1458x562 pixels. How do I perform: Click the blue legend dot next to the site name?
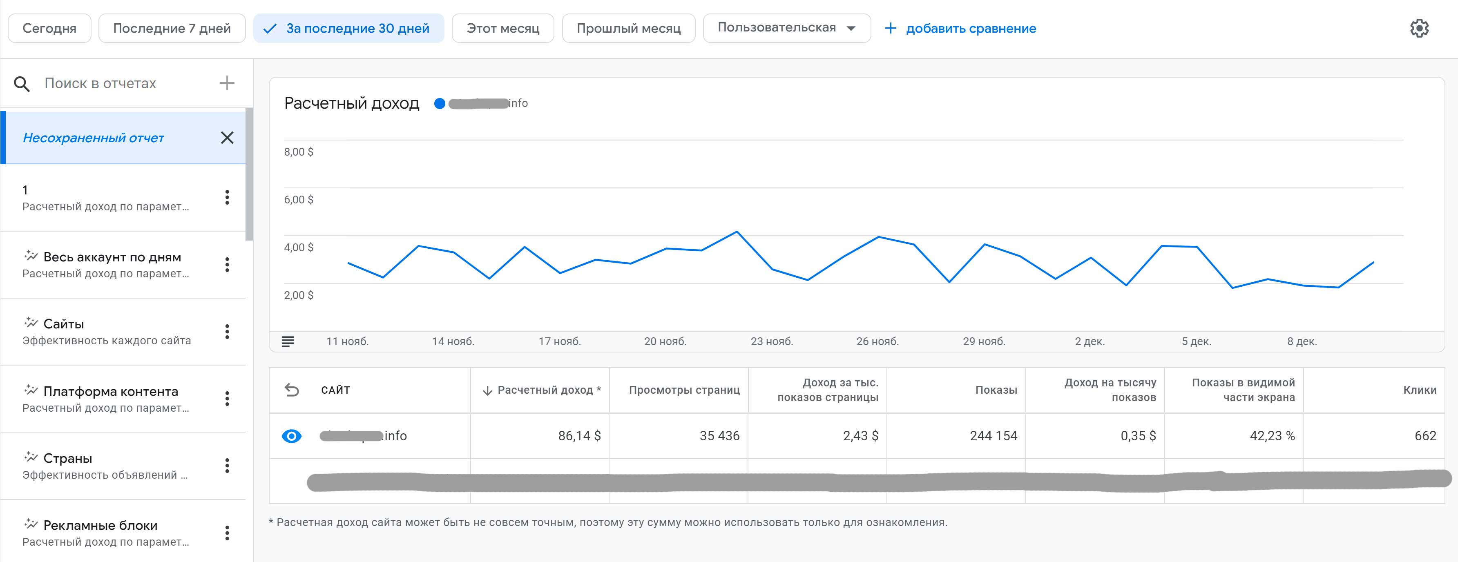pyautogui.click(x=439, y=104)
